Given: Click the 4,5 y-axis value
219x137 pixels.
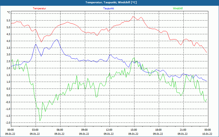Looking at the screenshot, I should (x=8, y=34).
